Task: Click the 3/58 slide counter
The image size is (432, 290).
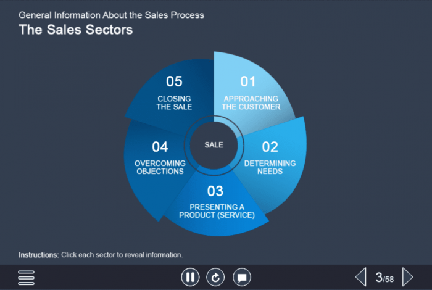Action: pyautogui.click(x=384, y=278)
